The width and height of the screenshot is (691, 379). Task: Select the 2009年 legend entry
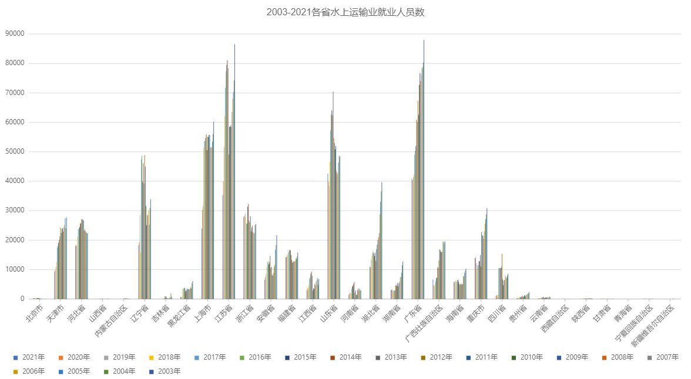(572, 357)
